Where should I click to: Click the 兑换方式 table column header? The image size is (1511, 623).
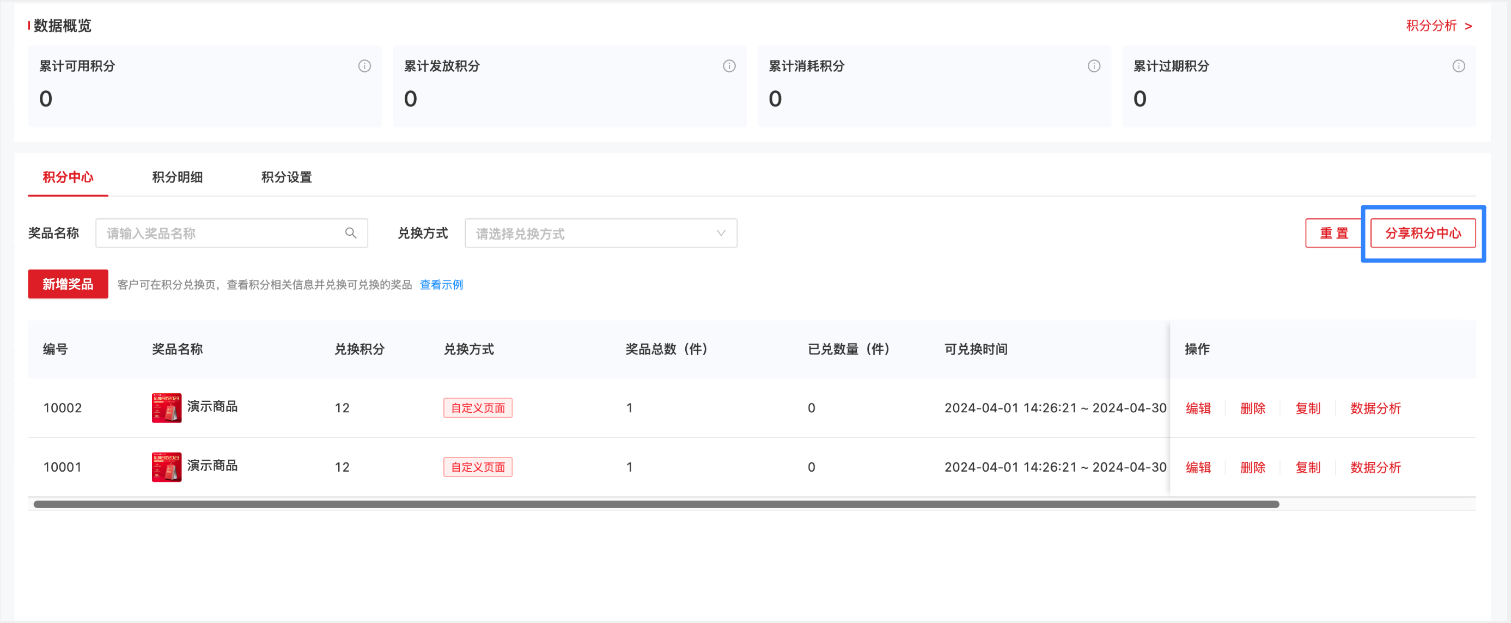pos(468,349)
